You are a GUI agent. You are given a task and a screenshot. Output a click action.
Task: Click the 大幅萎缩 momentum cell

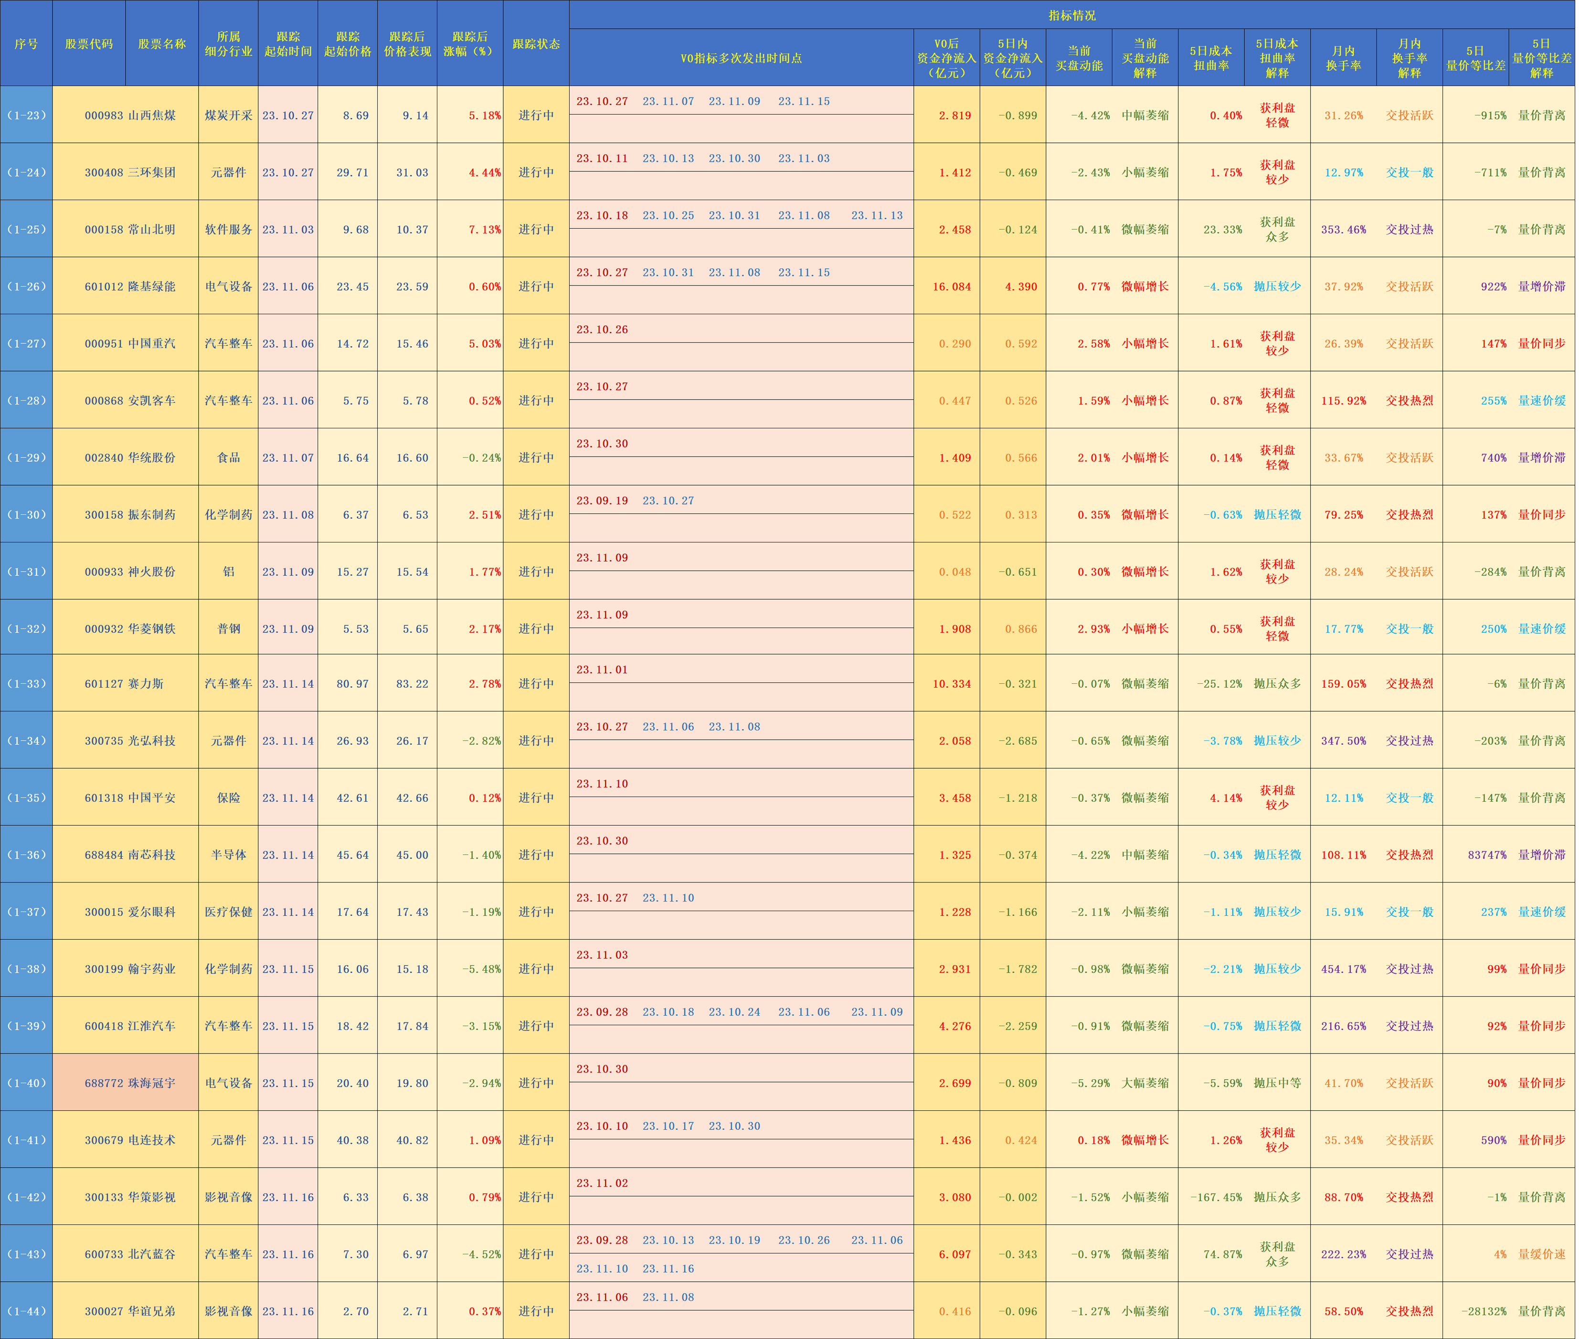1145,1083
